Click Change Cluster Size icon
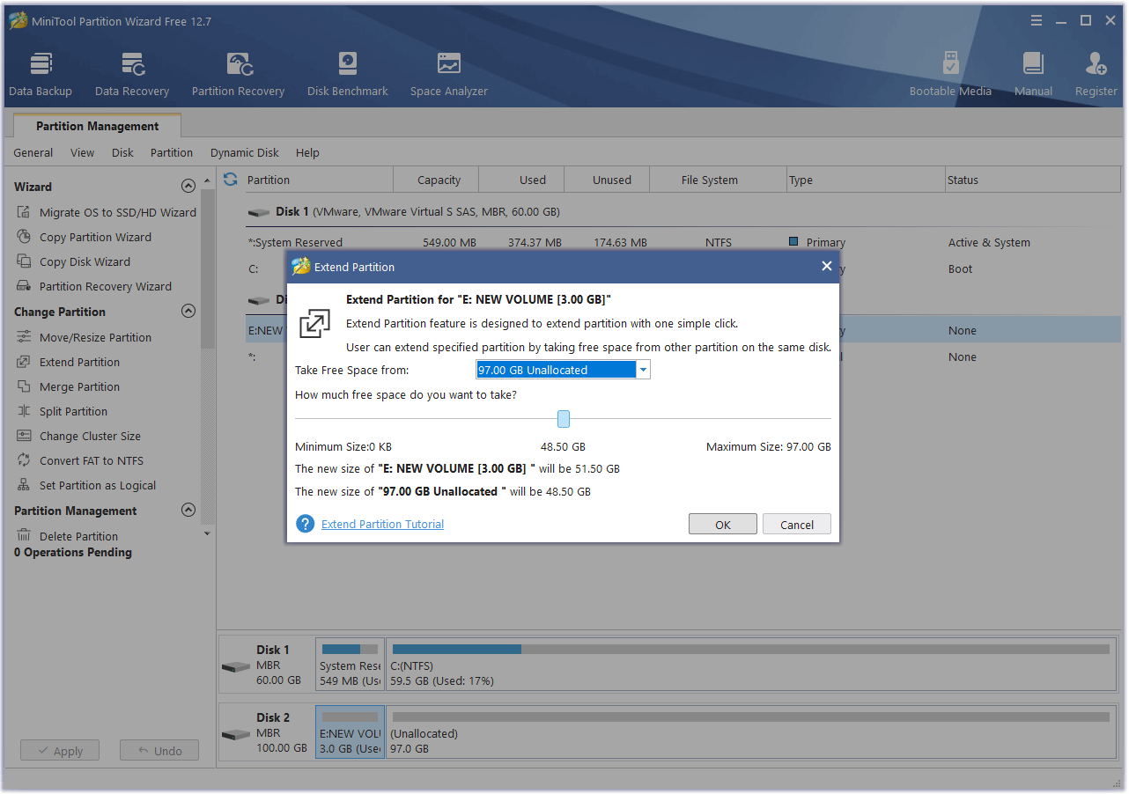The image size is (1129, 794). (x=24, y=436)
